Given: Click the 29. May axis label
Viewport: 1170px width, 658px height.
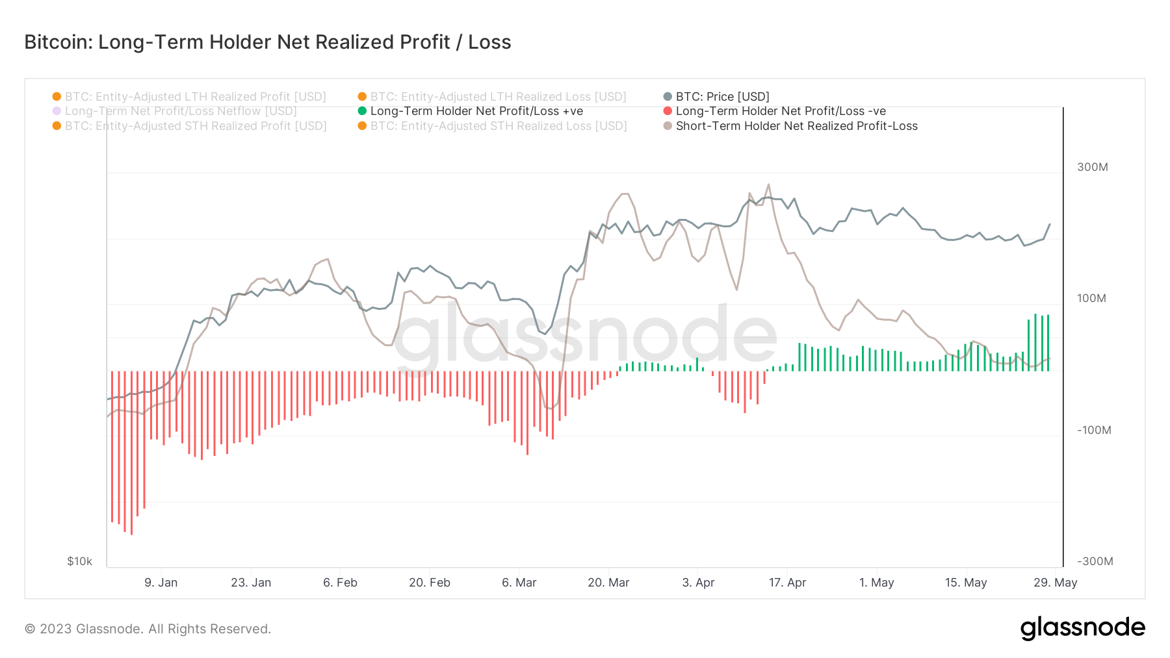Looking at the screenshot, I should pos(1056,583).
